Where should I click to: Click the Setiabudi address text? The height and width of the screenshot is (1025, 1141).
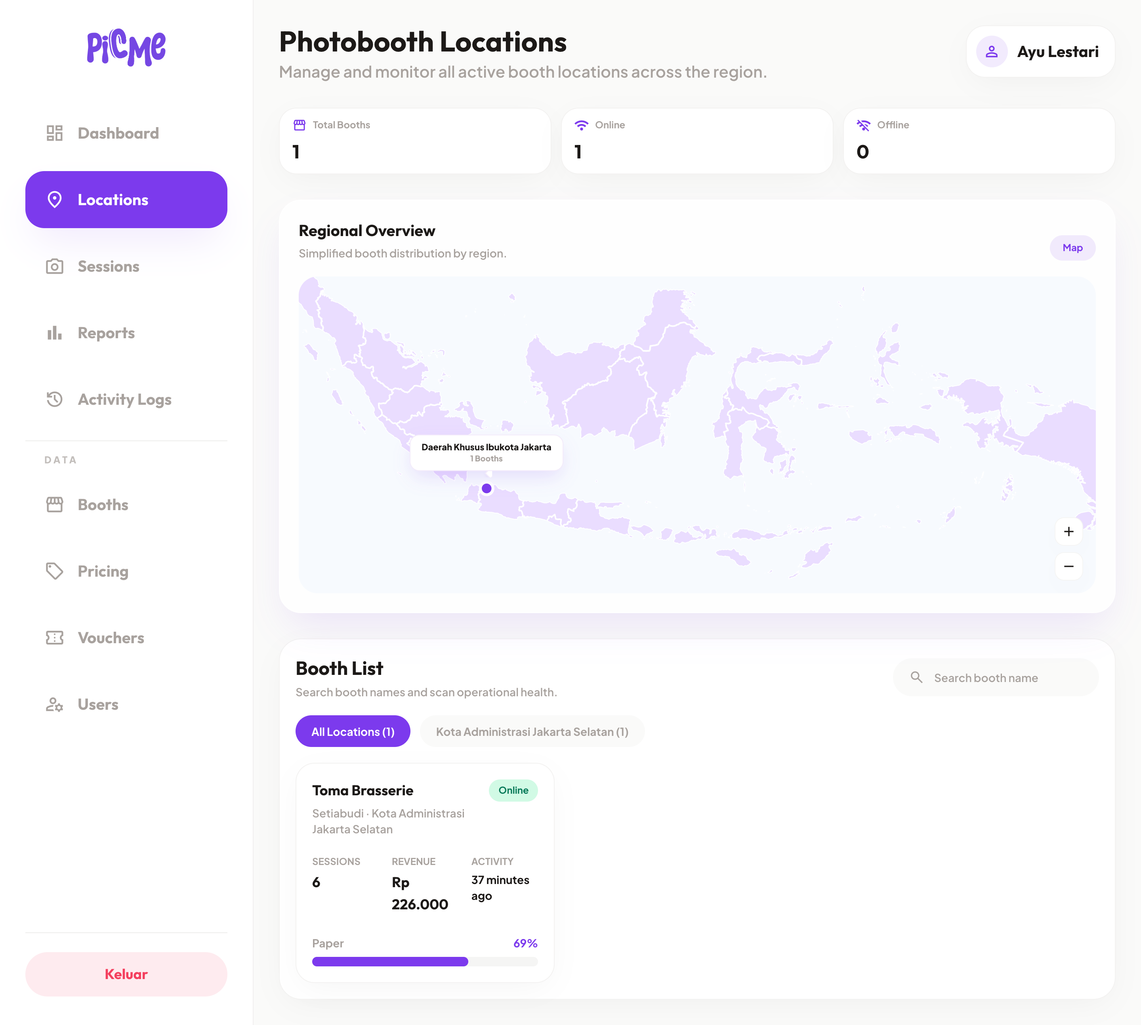[x=388, y=821]
